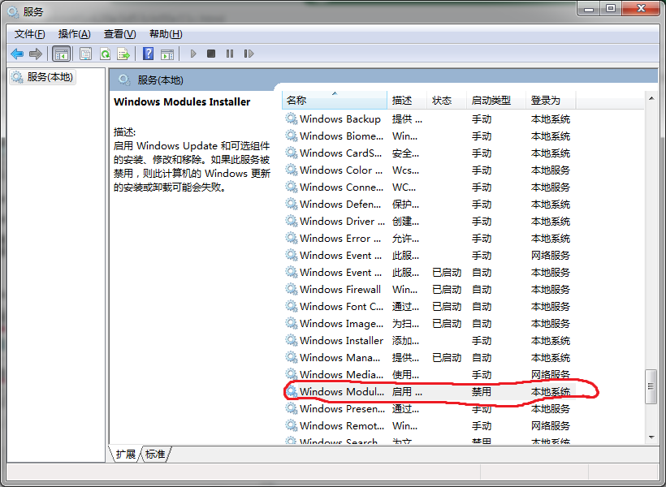Click 禁用 startup type of Windows Modul...

point(482,391)
